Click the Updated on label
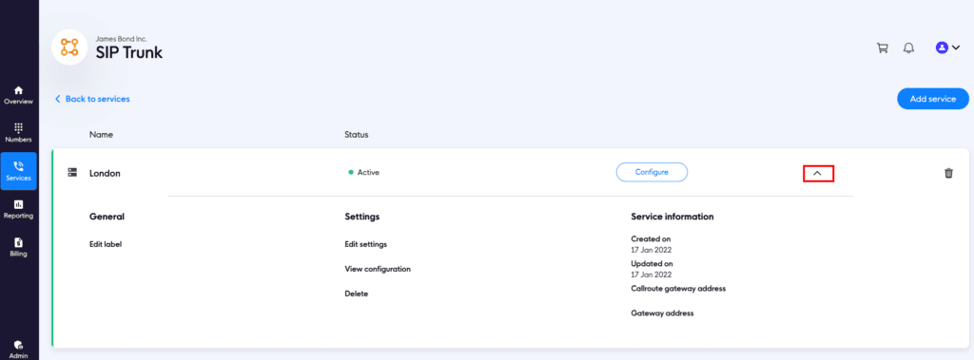 (652, 263)
